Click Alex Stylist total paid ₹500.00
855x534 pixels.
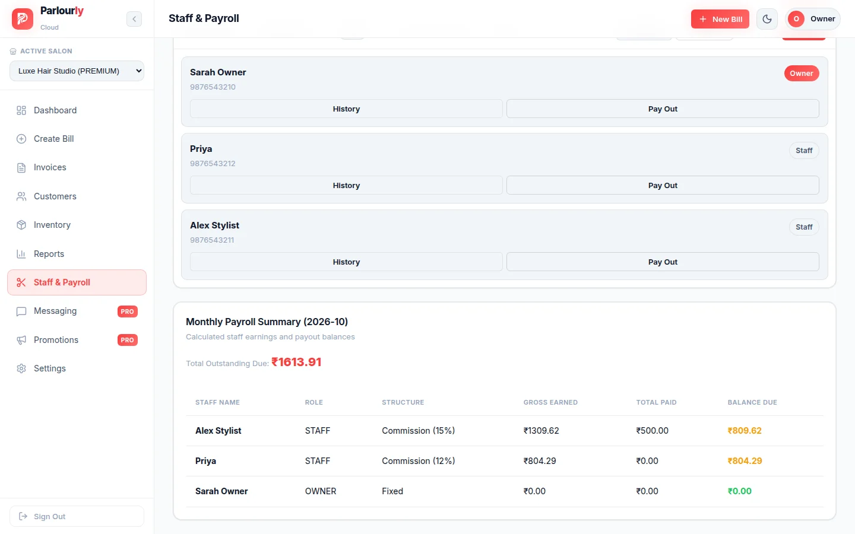652,431
